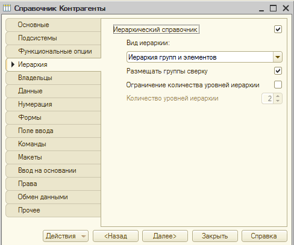Click the Иерархический справочник label
This screenshot has height=245, width=294.
pos(156,29)
